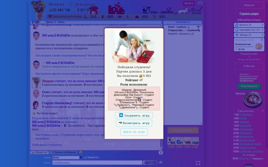Click the question mark beside Звезды
The image size is (268, 167).
pos(263,35)
